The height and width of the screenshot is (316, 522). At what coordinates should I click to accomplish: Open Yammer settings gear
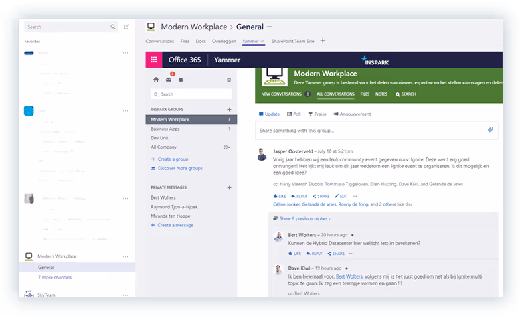point(229,80)
